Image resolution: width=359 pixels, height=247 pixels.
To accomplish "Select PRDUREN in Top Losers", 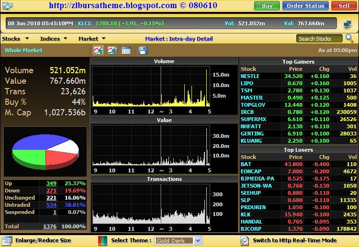I will tap(253, 207).
